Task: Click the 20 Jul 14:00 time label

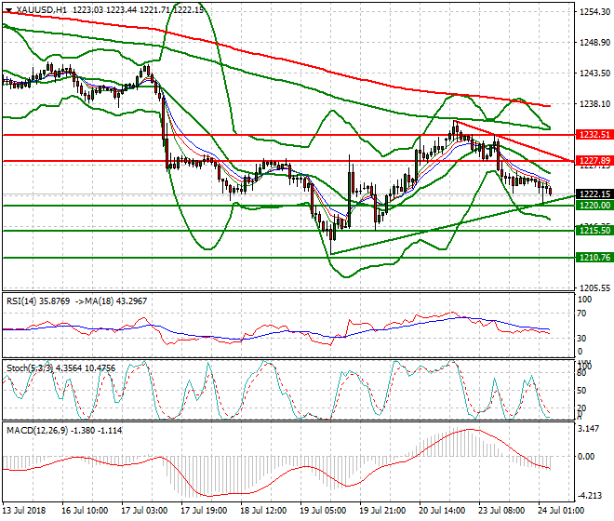Action: pyautogui.click(x=442, y=511)
